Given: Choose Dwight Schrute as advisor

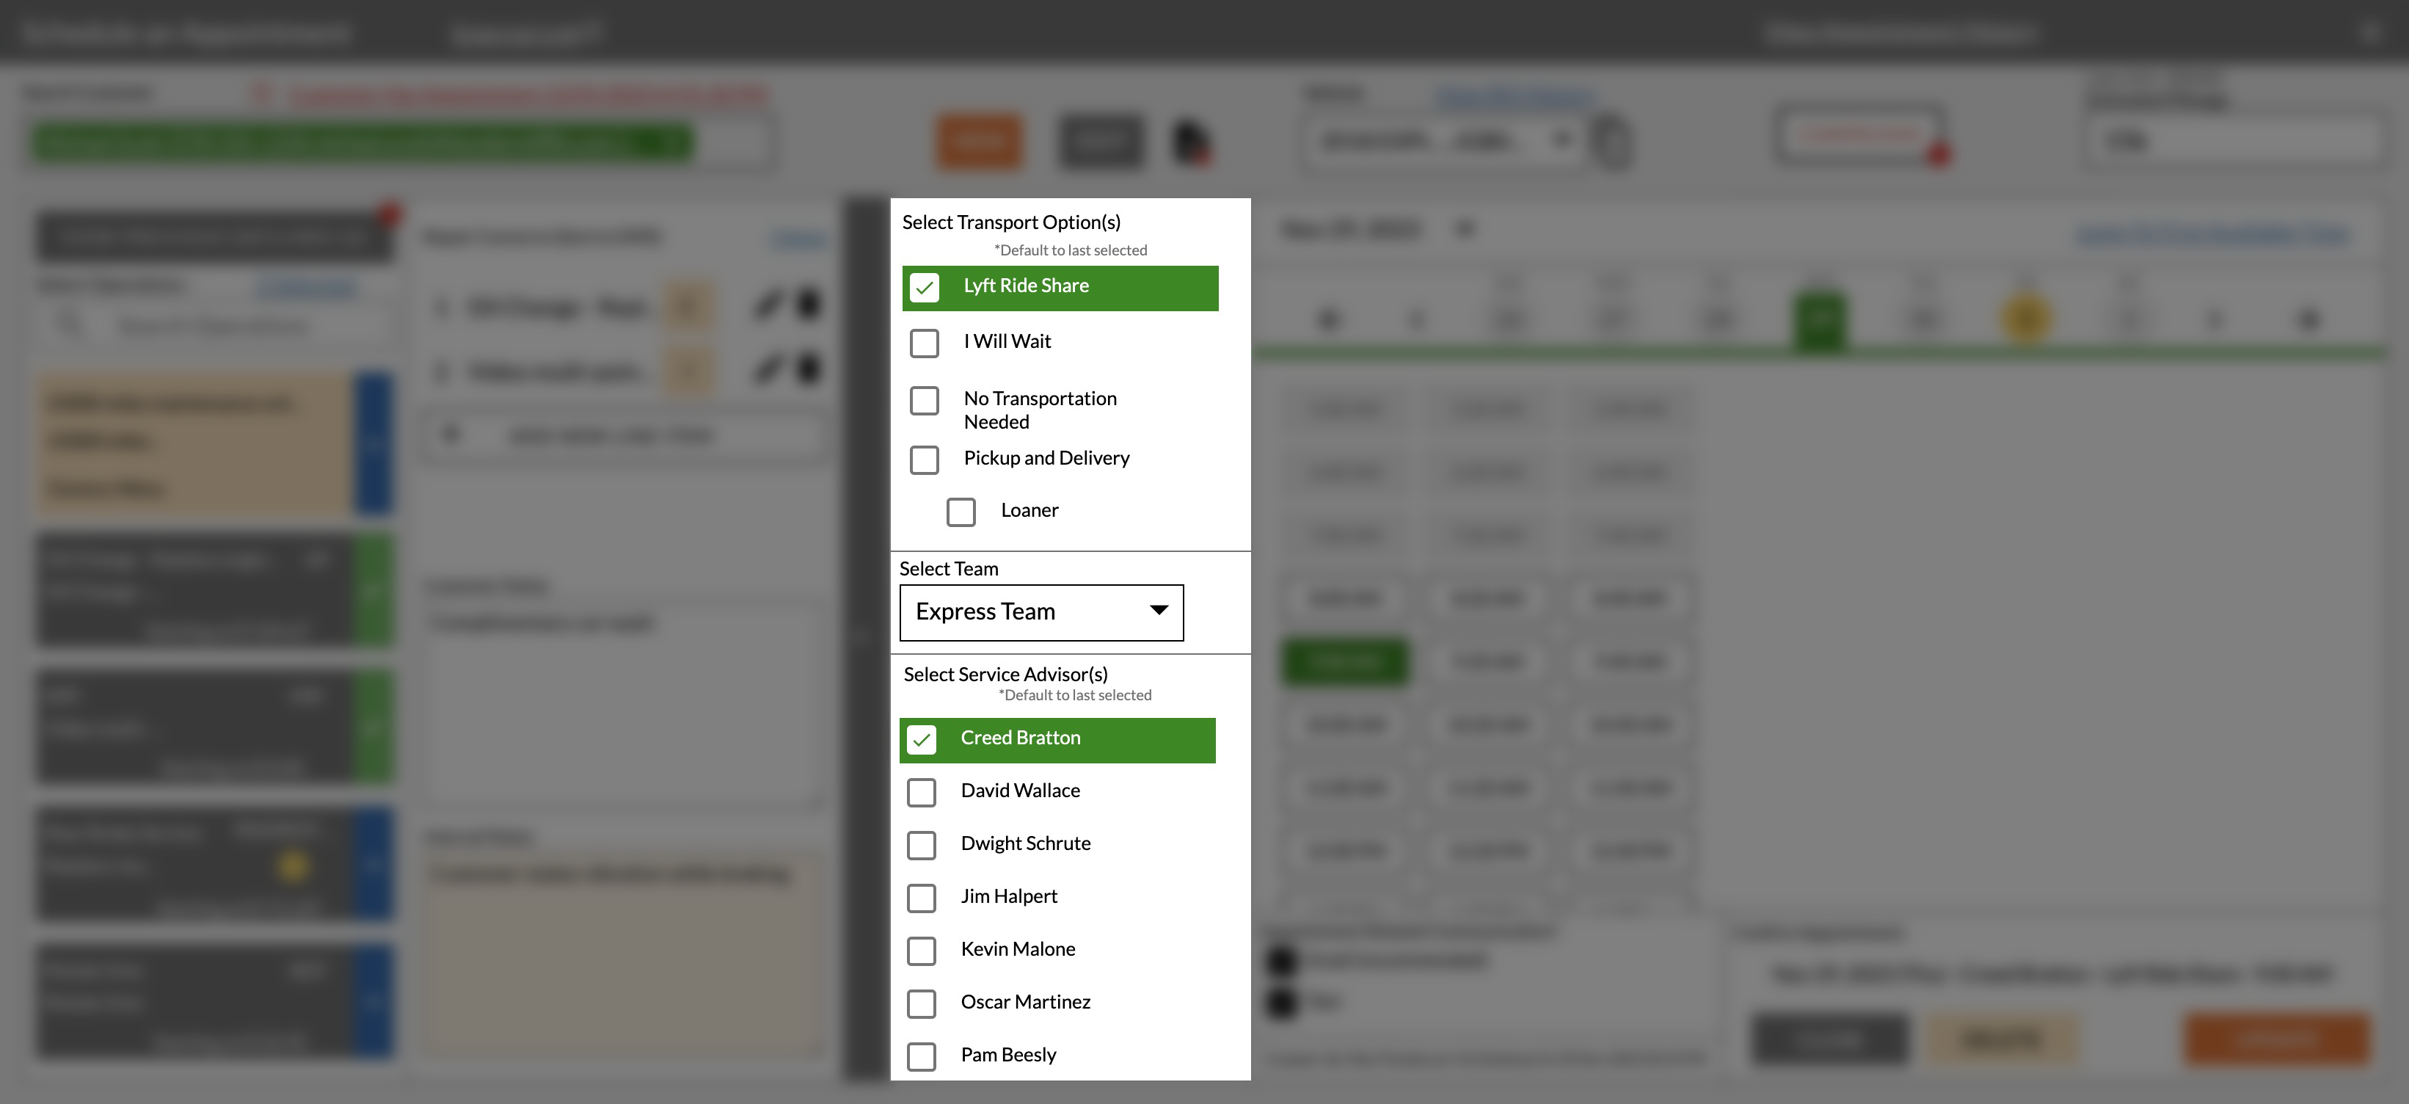Looking at the screenshot, I should pyautogui.click(x=921, y=845).
